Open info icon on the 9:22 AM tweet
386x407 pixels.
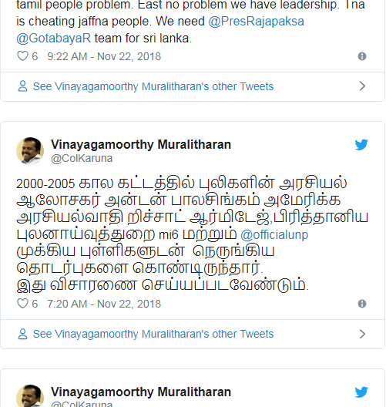click(362, 56)
